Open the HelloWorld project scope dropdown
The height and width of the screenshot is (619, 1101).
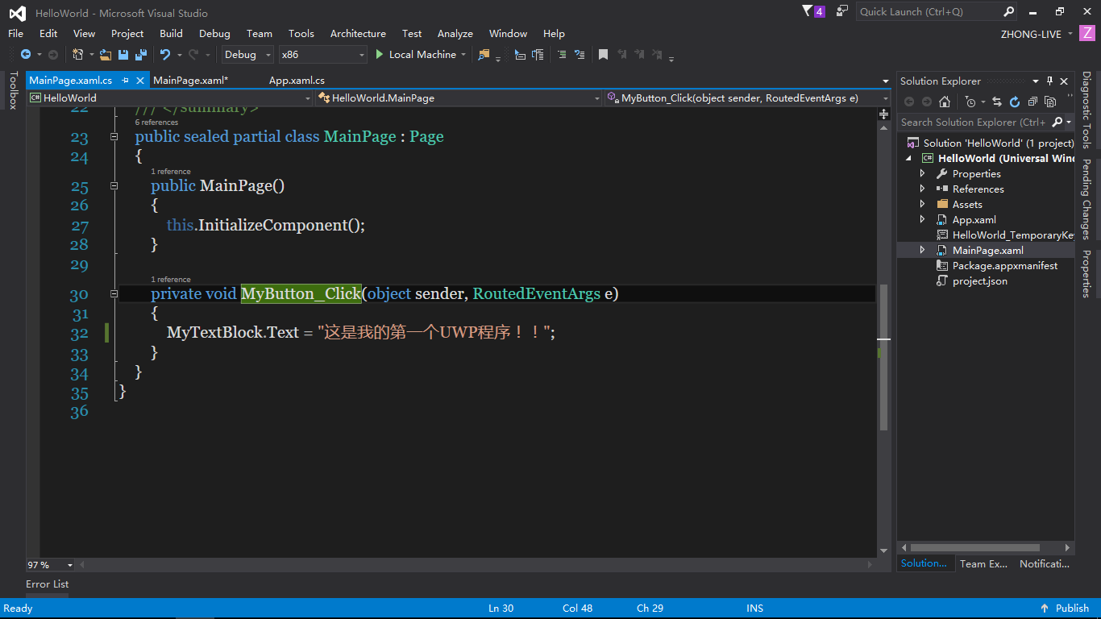[170, 98]
